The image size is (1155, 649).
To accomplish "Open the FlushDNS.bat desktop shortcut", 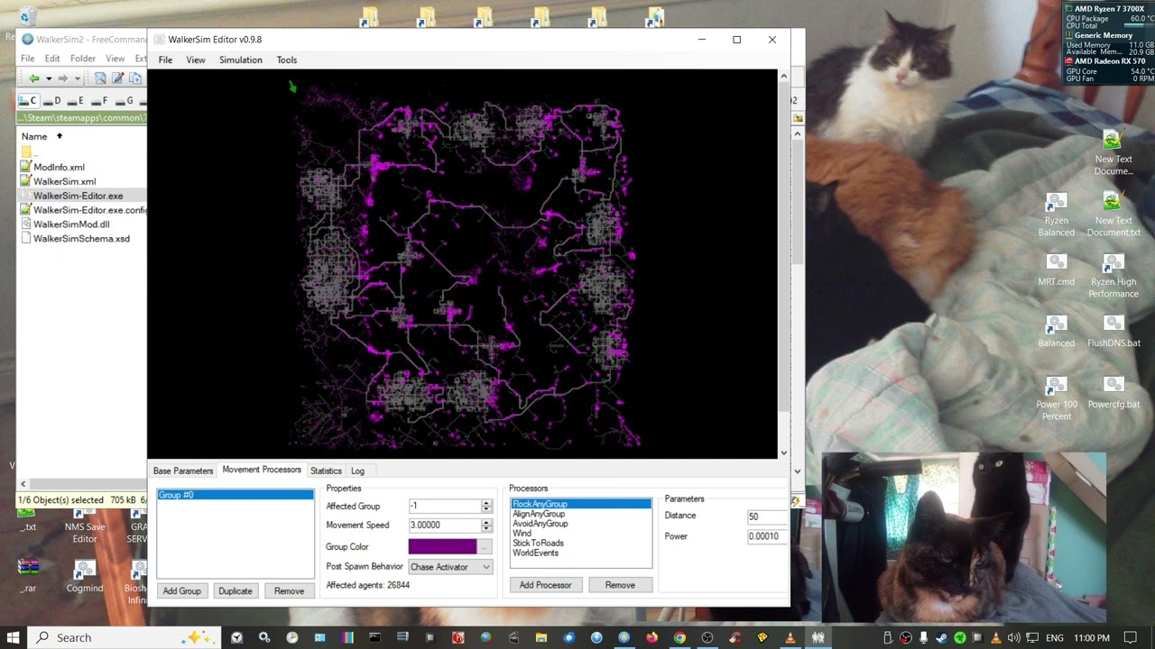I will click(1113, 331).
